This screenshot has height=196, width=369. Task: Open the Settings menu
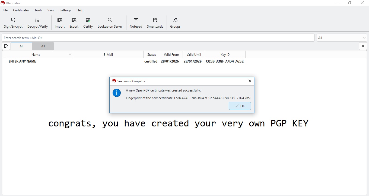pyautogui.click(x=65, y=10)
